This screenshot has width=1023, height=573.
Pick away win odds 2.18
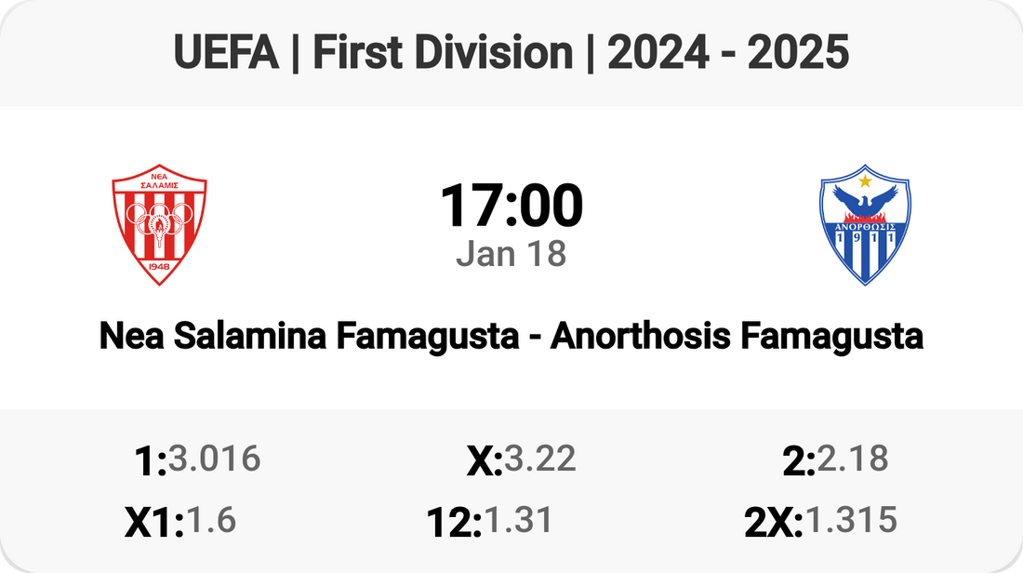853,459
